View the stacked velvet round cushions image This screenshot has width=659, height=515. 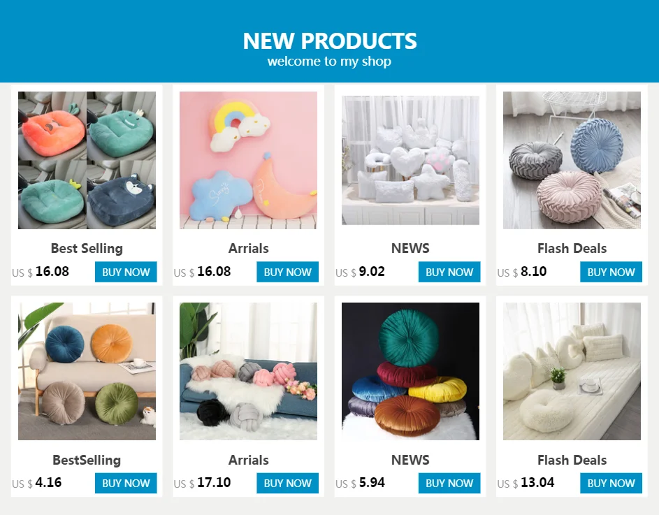click(x=410, y=371)
